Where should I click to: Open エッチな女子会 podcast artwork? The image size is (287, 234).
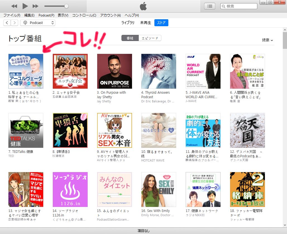click(x=70, y=71)
